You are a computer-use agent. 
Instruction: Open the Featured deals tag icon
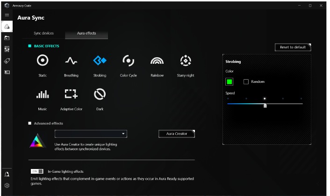coord(7,61)
